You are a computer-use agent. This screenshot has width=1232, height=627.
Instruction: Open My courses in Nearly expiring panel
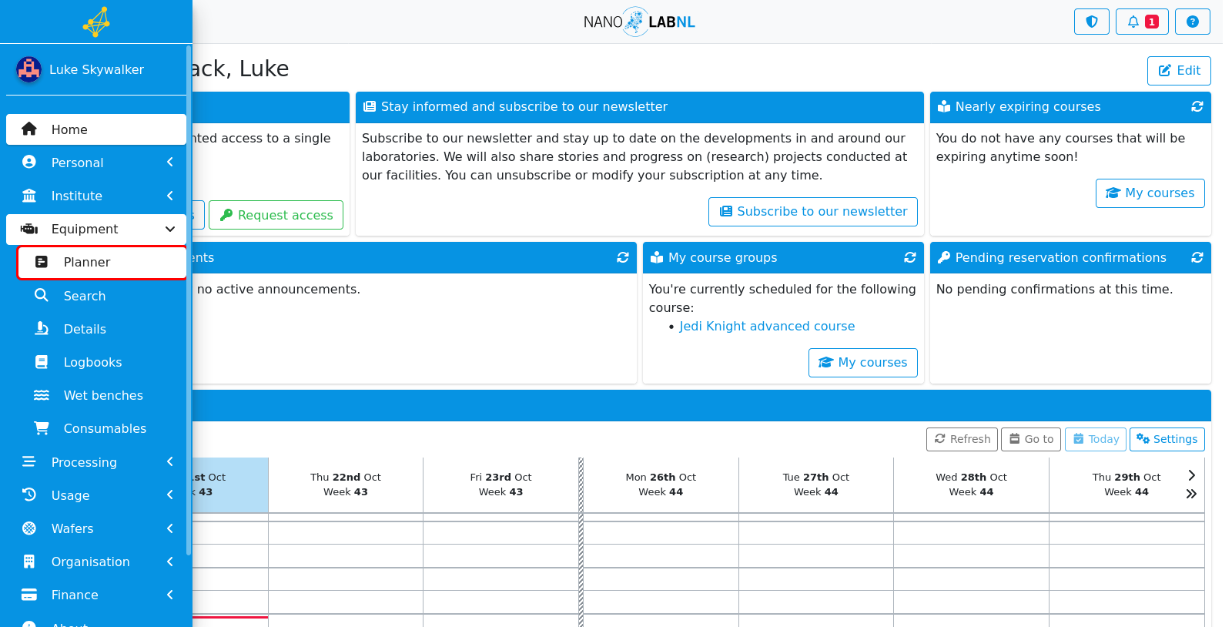[x=1150, y=193]
